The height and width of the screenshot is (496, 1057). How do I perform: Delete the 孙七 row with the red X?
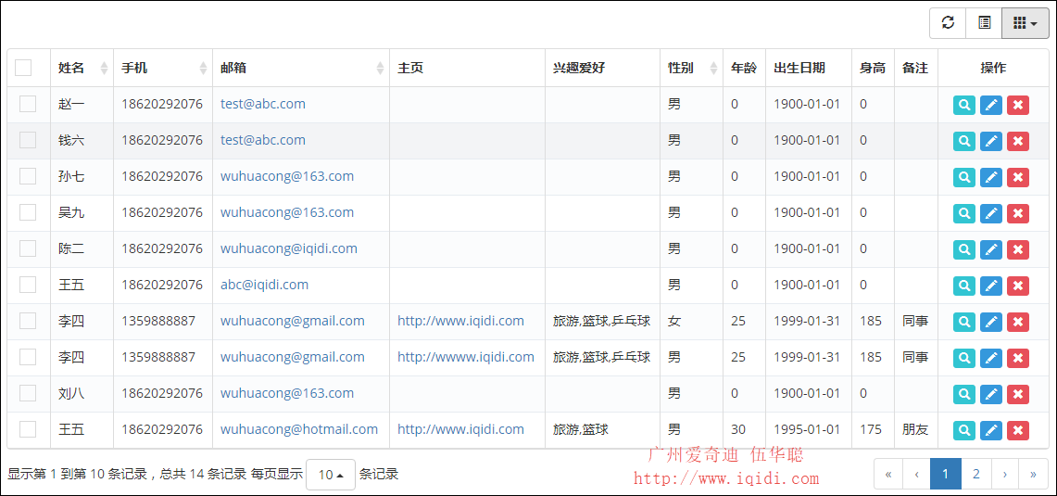click(1018, 177)
